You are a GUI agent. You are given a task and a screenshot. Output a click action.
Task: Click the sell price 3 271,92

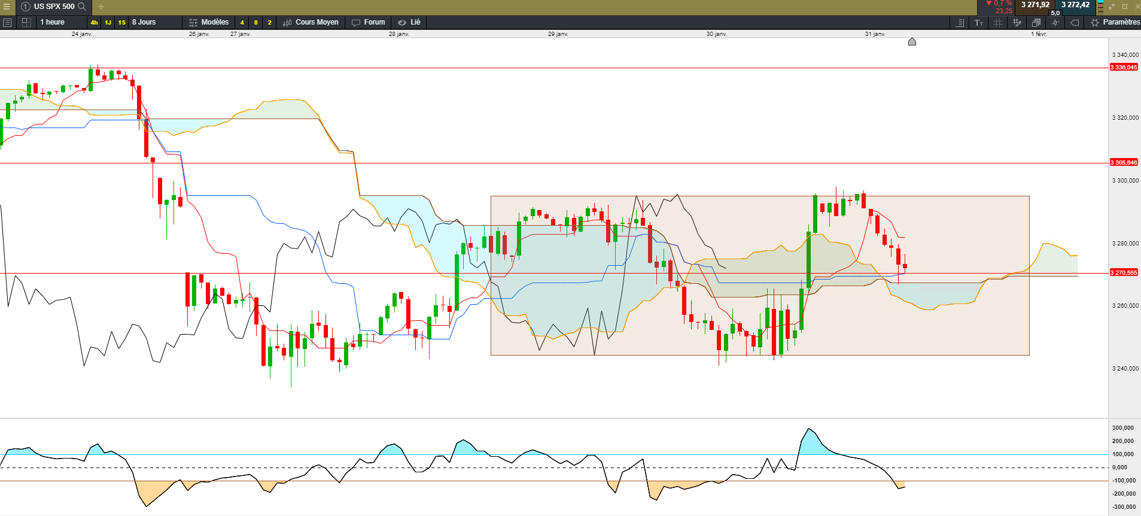1035,5
